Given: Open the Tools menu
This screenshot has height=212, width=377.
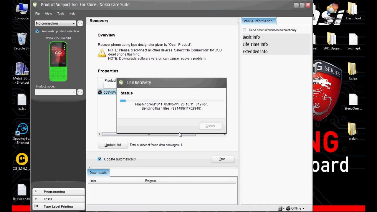Looking at the screenshot, I should point(61,14).
